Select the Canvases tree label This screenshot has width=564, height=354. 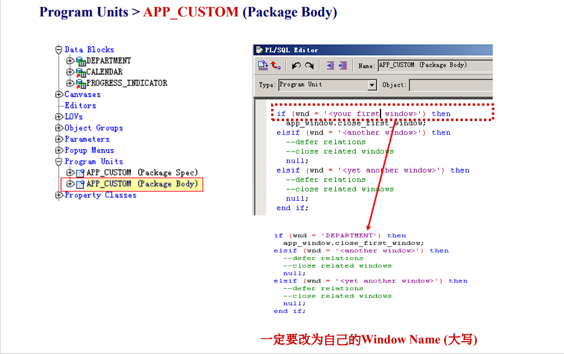(x=83, y=95)
